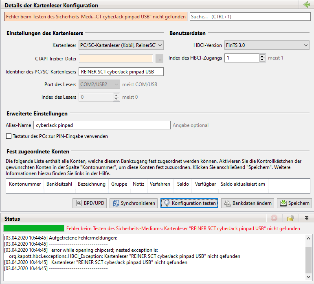Decrease Index des HBCI-Zugangs value
Image resolution: width=314 pixels, height=284 pixels.
pos(262,60)
